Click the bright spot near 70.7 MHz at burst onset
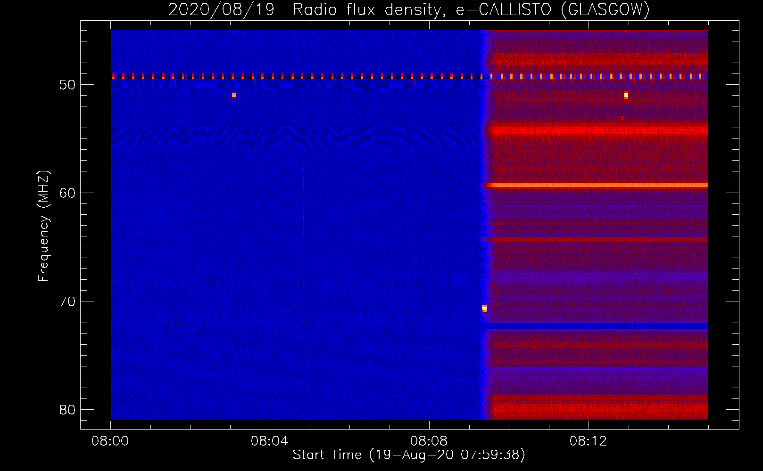The width and height of the screenshot is (763, 471). 484,309
